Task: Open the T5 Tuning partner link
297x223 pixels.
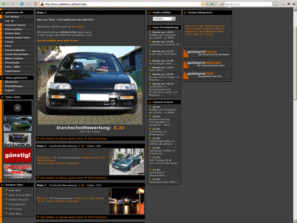Action: pyautogui.click(x=15, y=209)
